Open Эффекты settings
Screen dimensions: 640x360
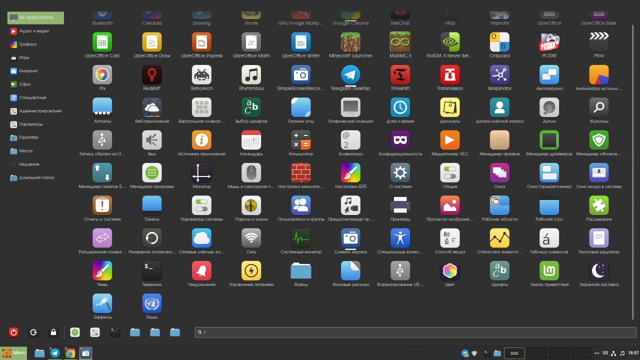point(102,303)
